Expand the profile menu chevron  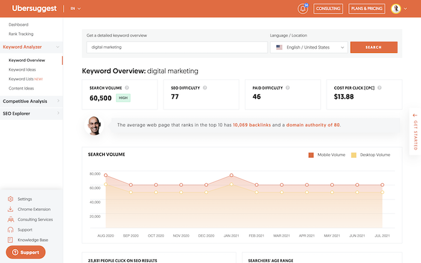point(405,8)
